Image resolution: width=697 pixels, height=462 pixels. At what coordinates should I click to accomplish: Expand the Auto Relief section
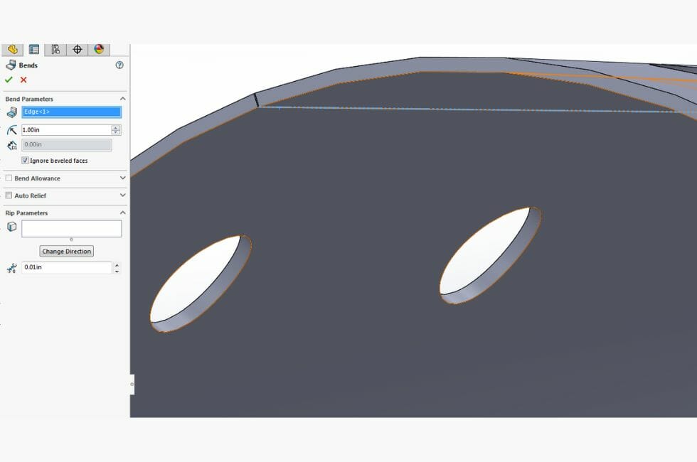click(122, 195)
